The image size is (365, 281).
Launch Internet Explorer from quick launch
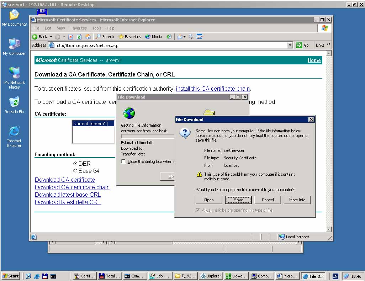coord(37,276)
